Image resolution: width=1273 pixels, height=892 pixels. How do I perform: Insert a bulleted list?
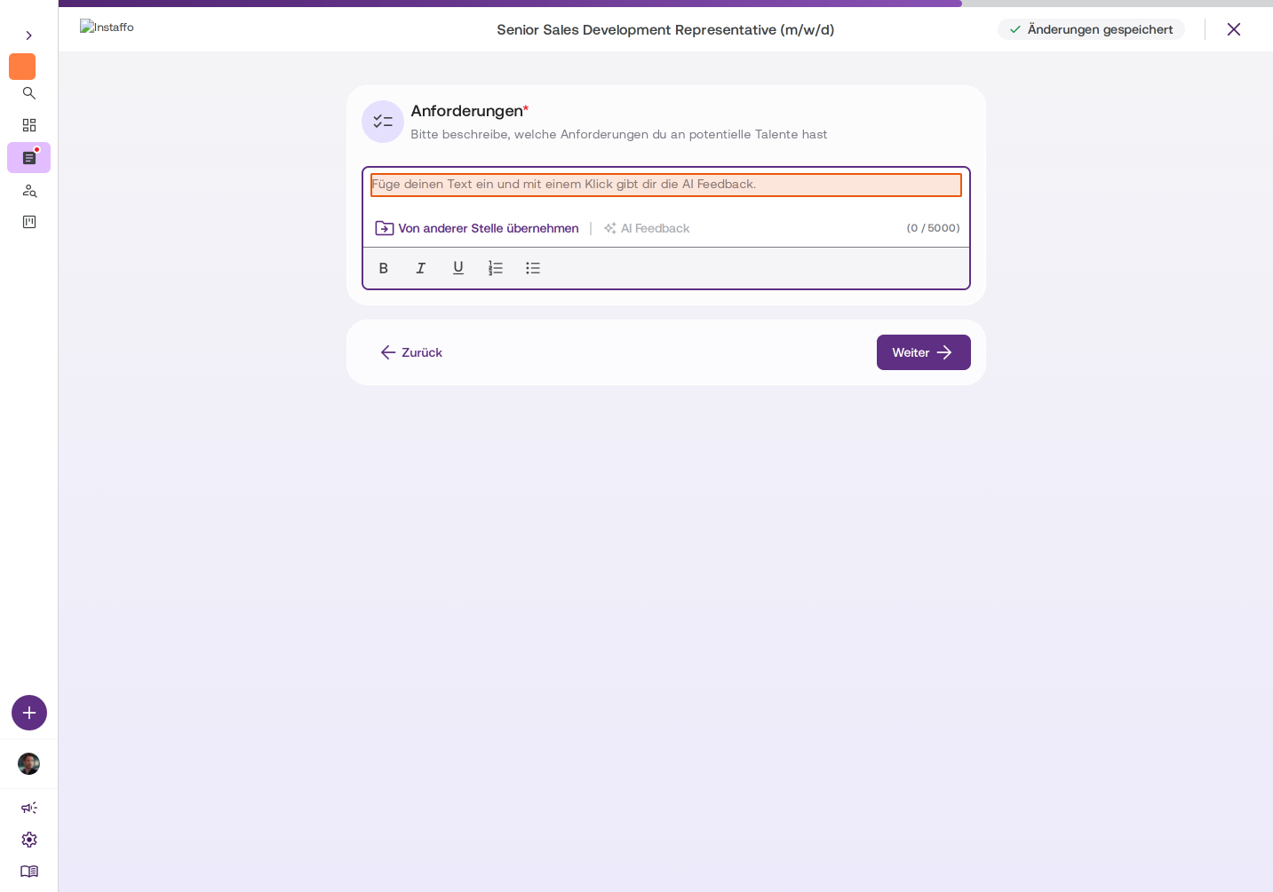point(533,268)
